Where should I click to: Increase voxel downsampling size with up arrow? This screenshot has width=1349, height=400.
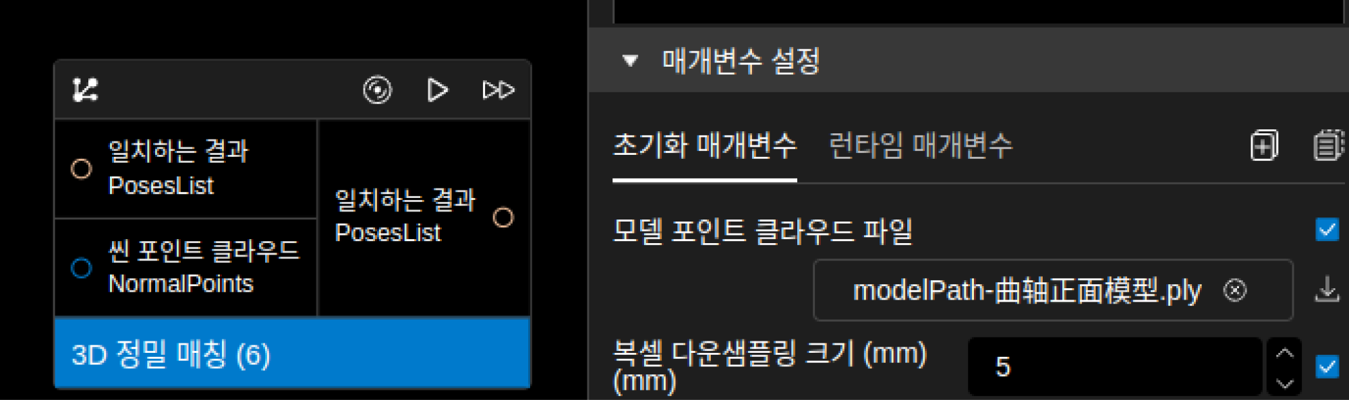point(1284,353)
